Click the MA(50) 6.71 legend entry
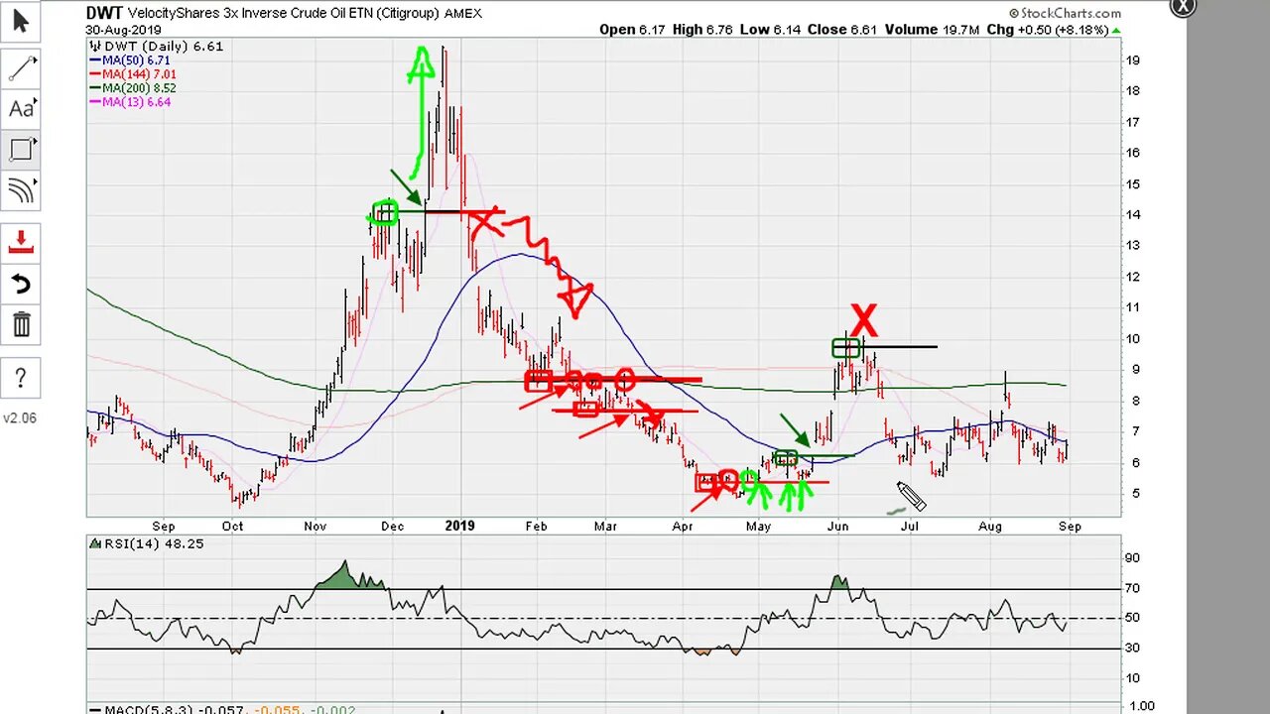 coord(129,60)
